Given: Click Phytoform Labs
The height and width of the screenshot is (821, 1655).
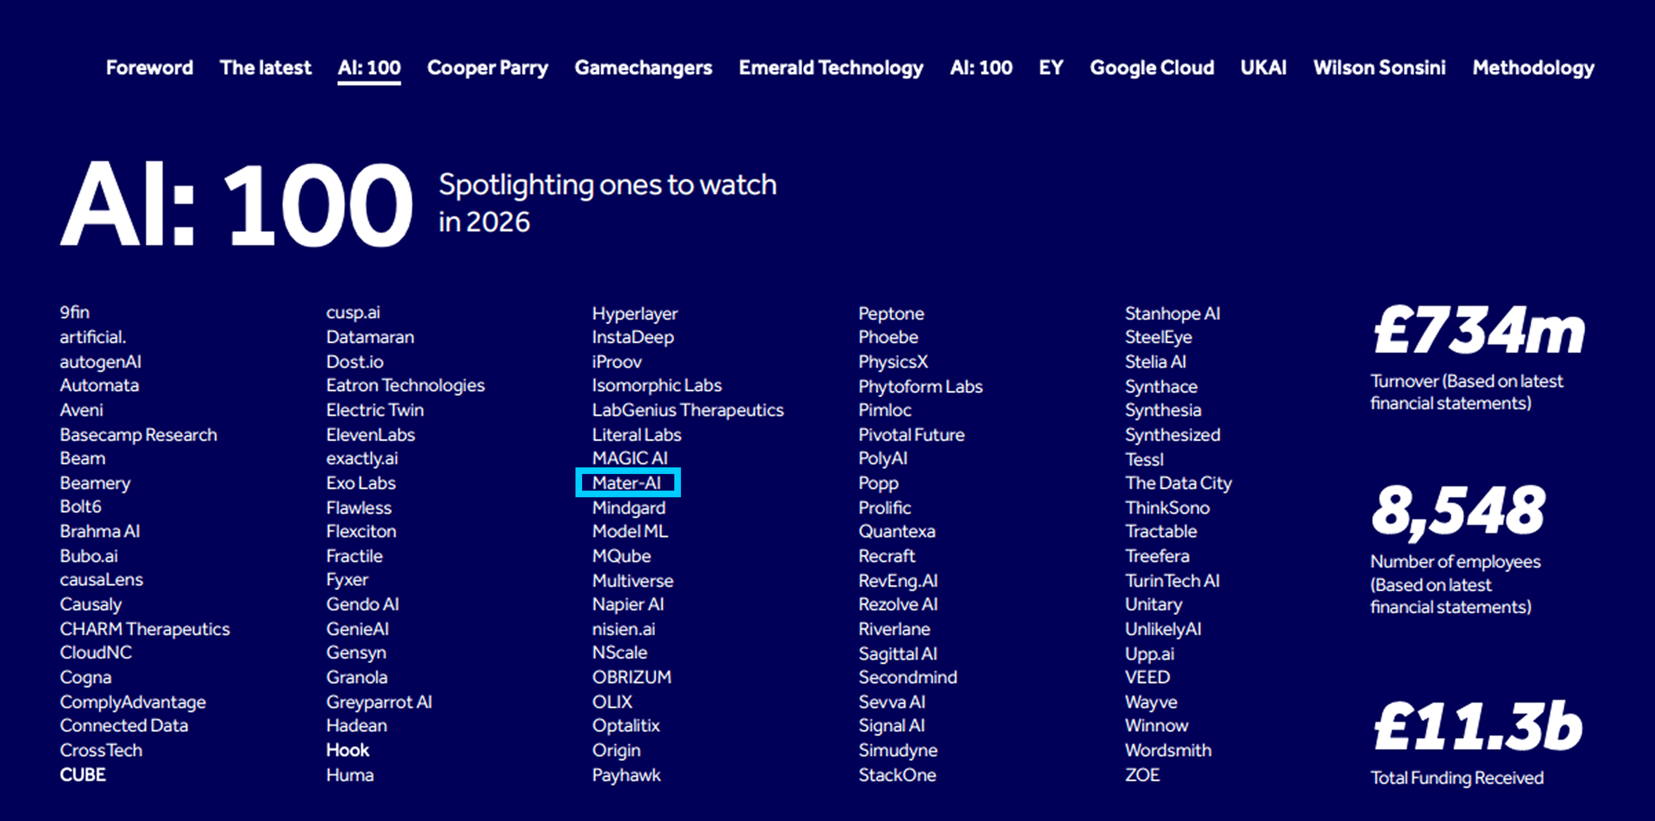Looking at the screenshot, I should pos(921,387).
